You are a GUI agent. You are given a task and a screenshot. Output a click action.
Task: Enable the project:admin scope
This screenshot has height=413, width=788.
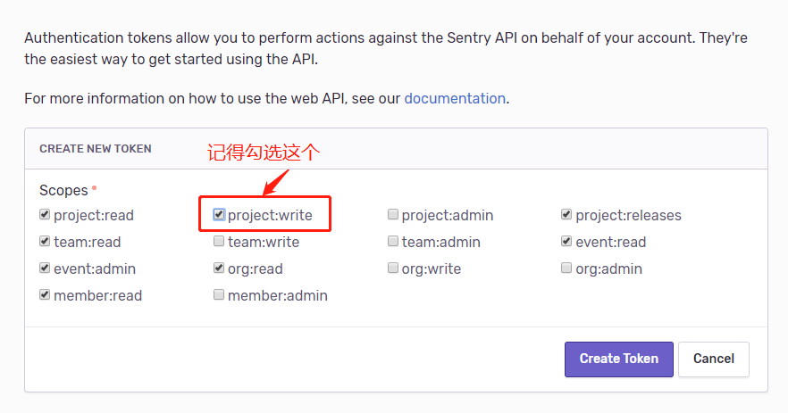tap(393, 215)
